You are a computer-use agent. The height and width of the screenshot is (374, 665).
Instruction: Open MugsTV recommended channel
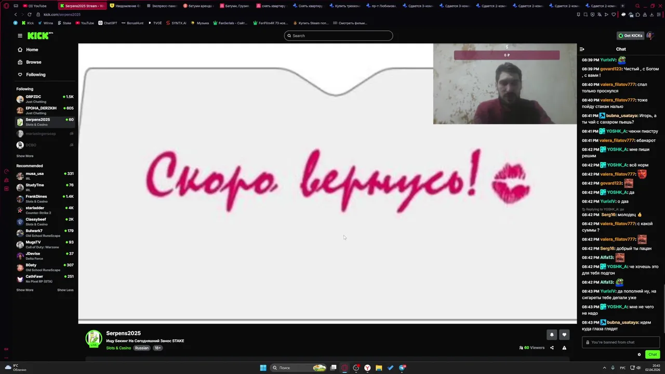[45, 244]
